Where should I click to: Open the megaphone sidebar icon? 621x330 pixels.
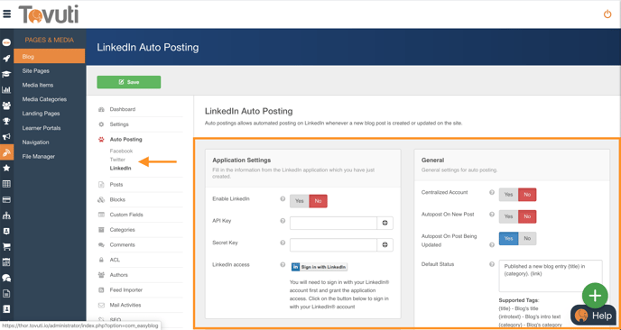tap(6, 137)
